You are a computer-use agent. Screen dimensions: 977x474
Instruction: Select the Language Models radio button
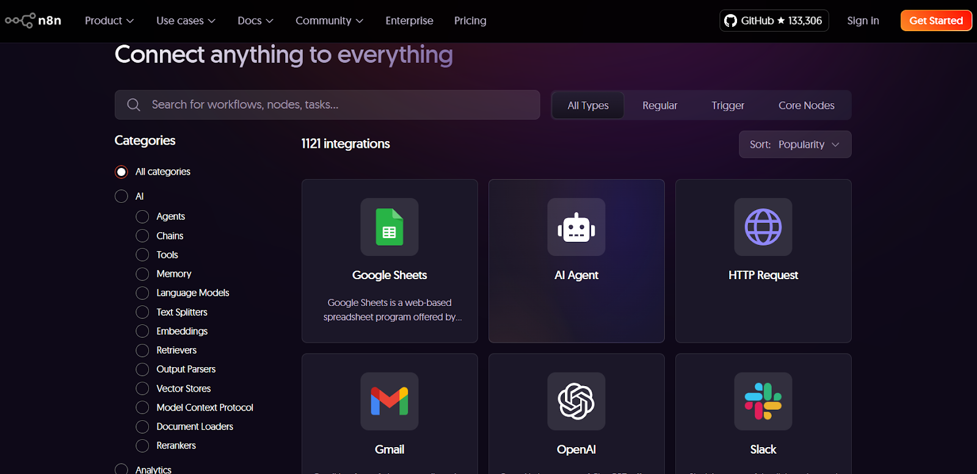tap(142, 293)
